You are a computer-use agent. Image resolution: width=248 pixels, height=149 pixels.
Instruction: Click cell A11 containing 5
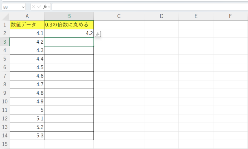[x=27, y=110]
